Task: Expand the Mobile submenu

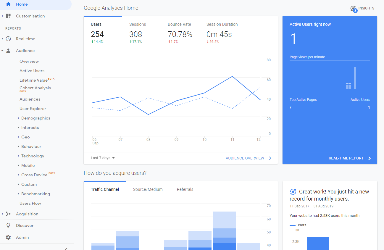Action: coord(18,165)
